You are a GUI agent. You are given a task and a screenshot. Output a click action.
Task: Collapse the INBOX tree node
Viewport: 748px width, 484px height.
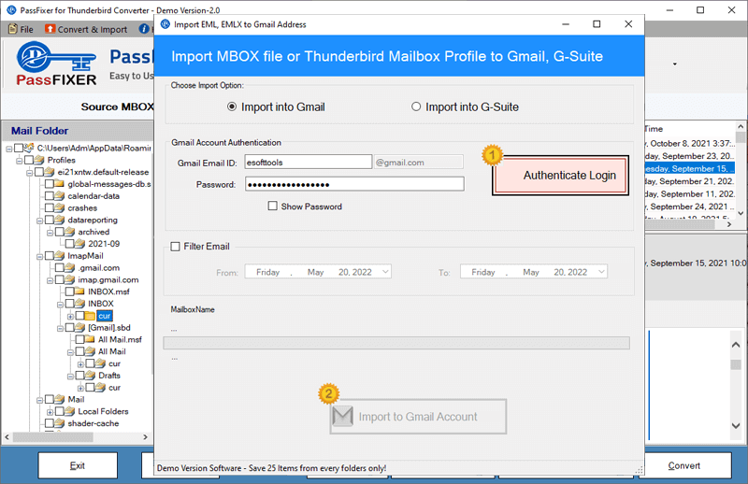pyautogui.click(x=60, y=305)
